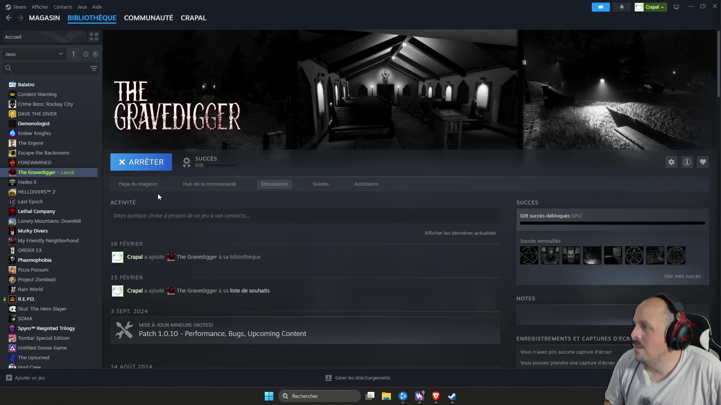The image size is (721, 405).
Task: Click the sort ascending arrow in the sidebar
Action: pyautogui.click(x=73, y=54)
